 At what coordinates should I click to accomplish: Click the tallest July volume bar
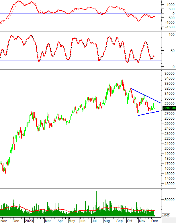(x=96, y=203)
